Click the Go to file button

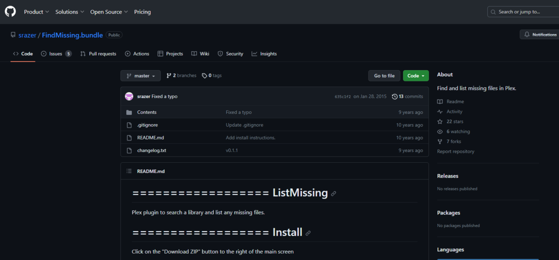pos(384,76)
